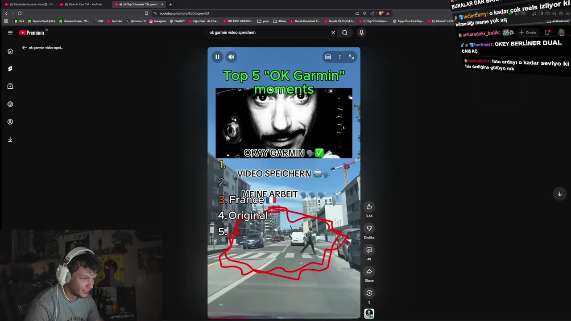This screenshot has width=571, height=321.
Task: Go back in browser history
Action: (6, 13)
